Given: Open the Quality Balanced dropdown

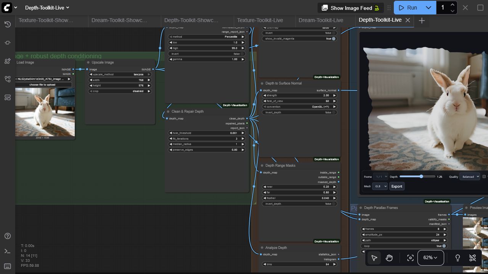Looking at the screenshot, I should 470,177.
